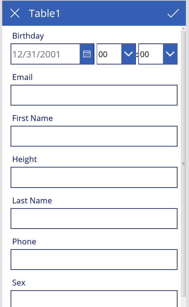Expand the Birthday minute dropdown

[170, 54]
